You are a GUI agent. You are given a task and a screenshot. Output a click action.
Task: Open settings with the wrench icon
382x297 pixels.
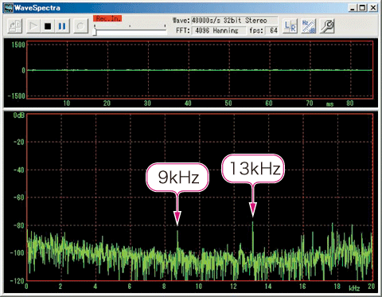click(x=327, y=26)
